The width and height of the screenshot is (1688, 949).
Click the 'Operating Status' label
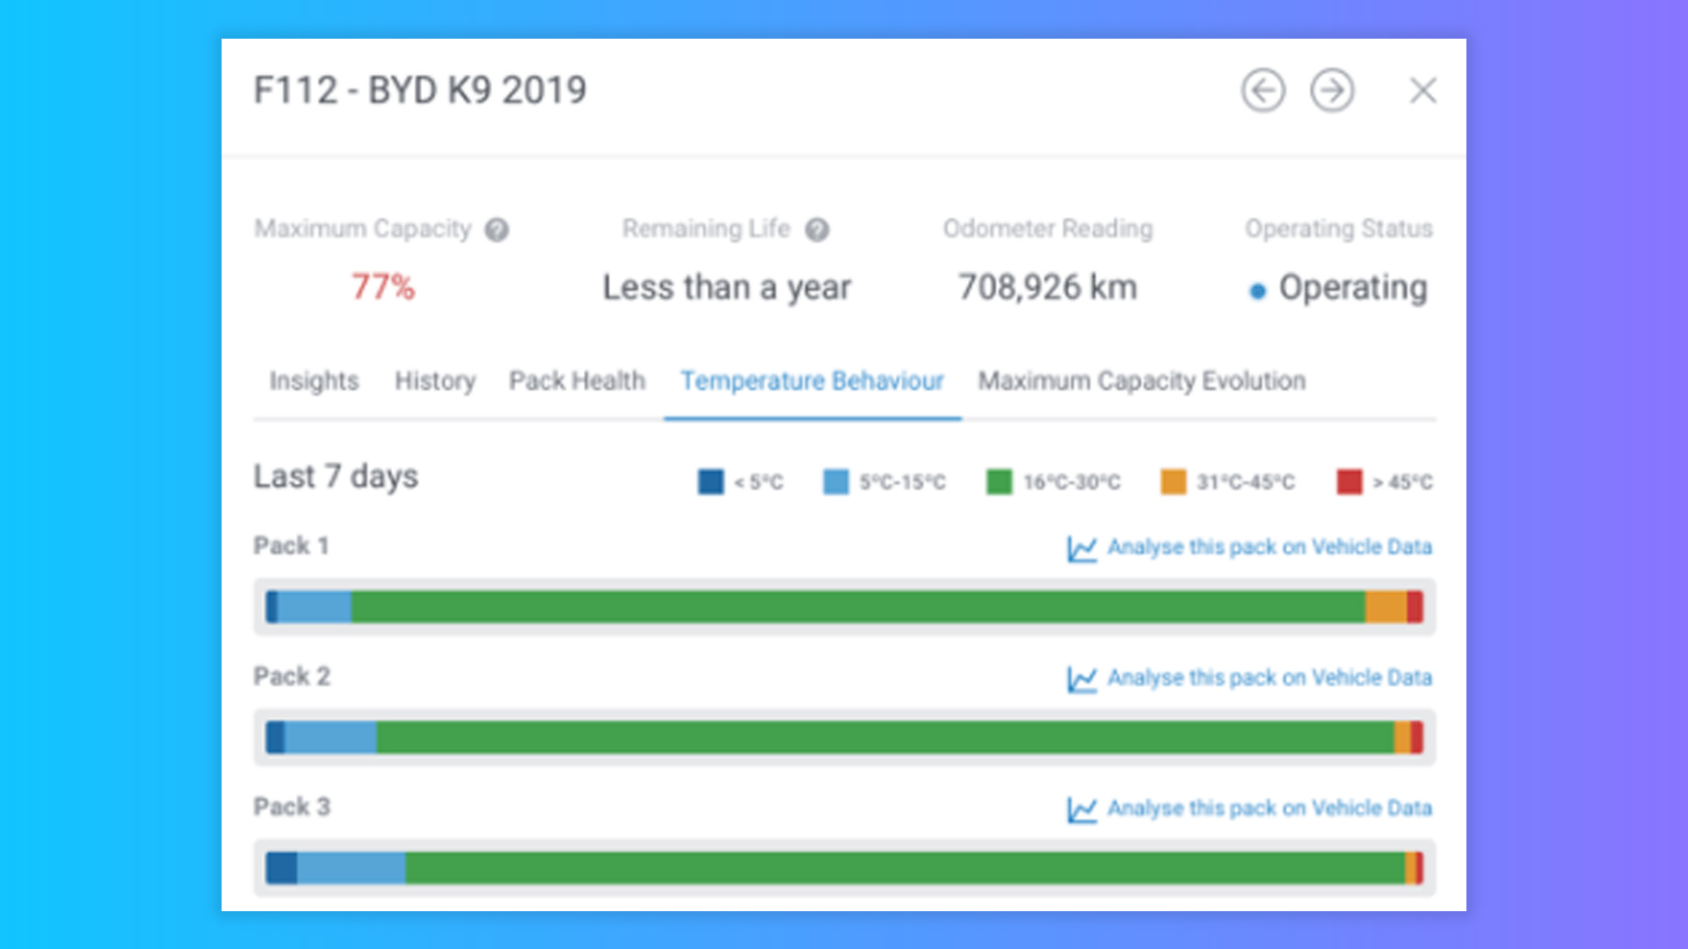[x=1339, y=228]
